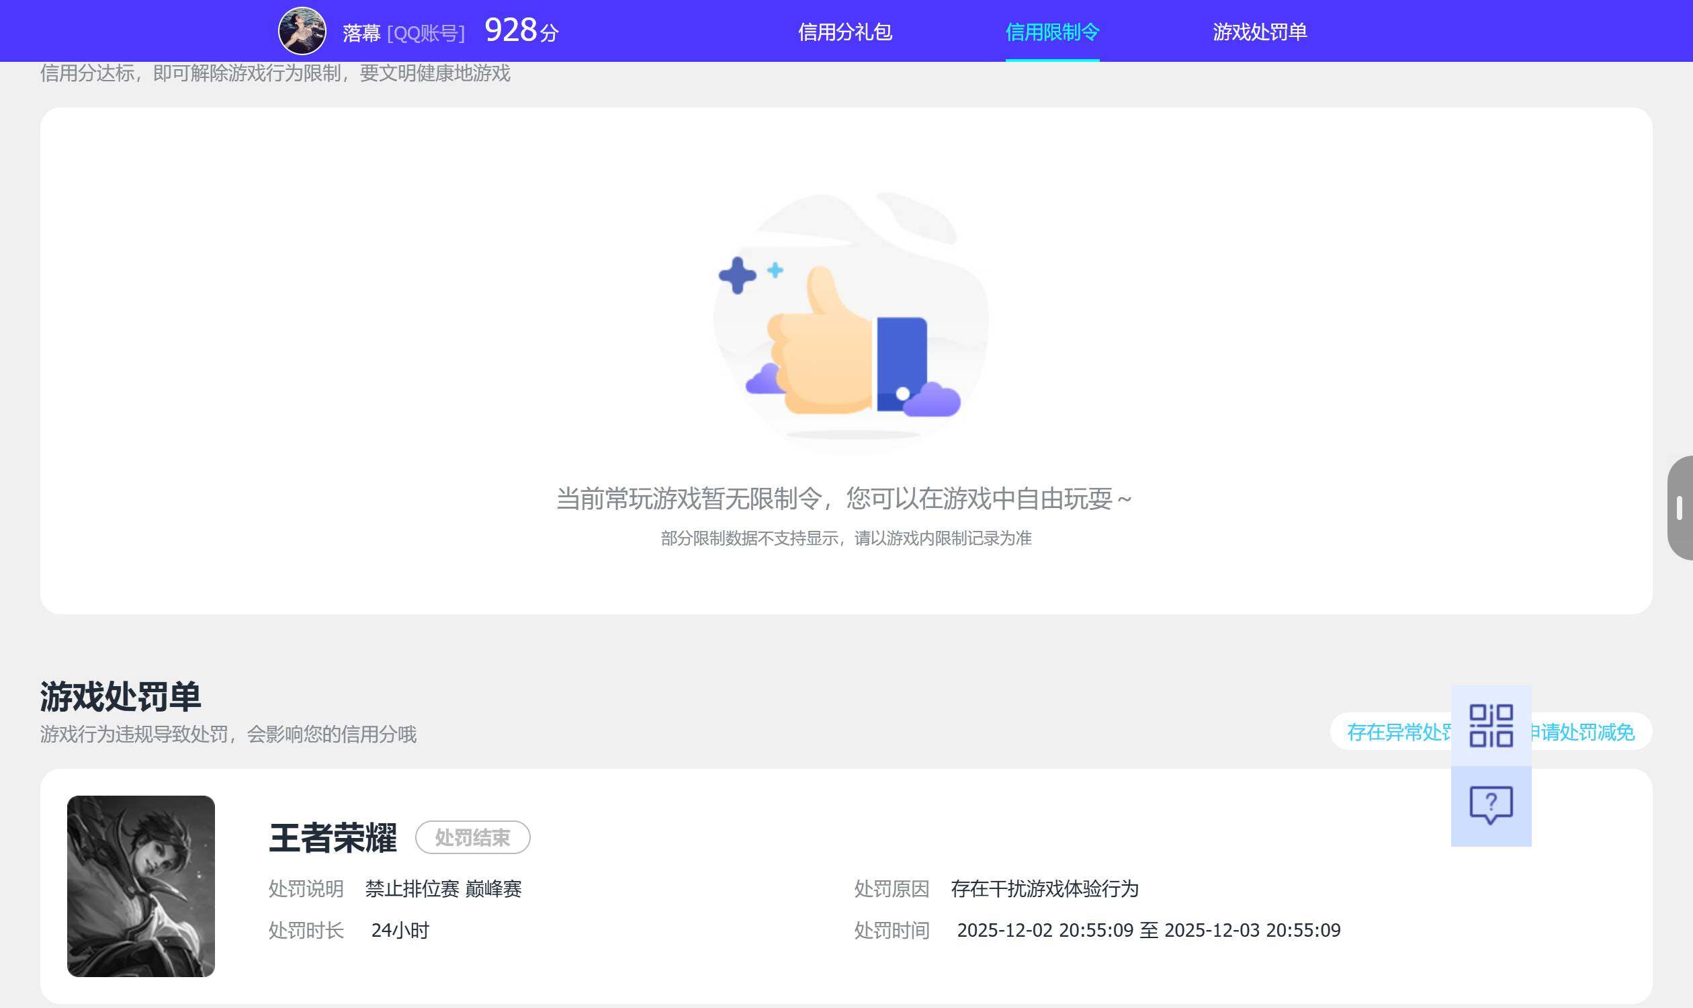Image resolution: width=1693 pixels, height=1008 pixels.
Task: Switch to the 信用分礼包 tab
Action: click(x=845, y=31)
